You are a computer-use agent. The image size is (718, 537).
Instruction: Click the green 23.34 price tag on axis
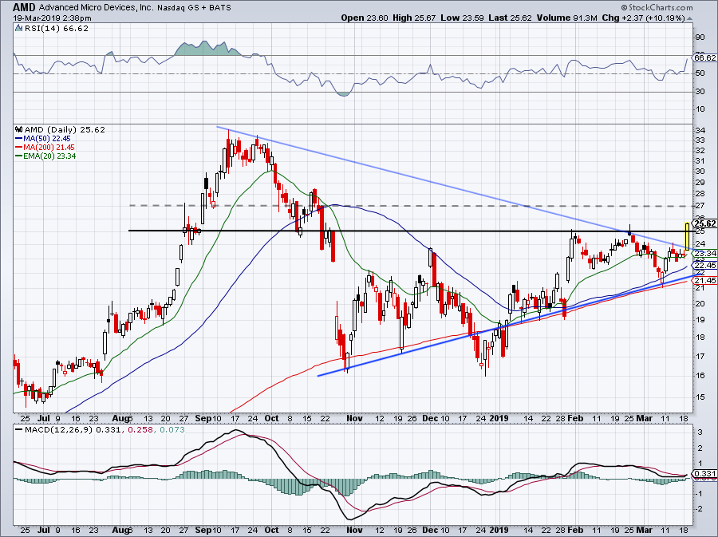(x=705, y=253)
